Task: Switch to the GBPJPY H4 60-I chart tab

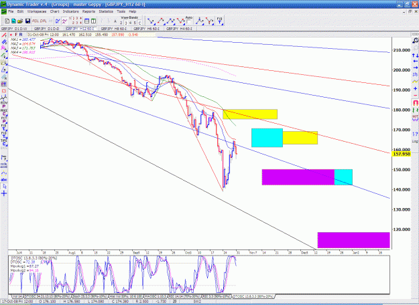Action: 179,29
